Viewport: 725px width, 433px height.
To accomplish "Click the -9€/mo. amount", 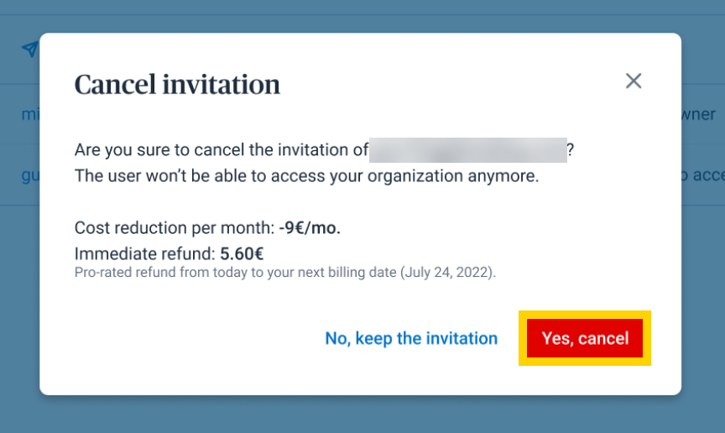I will (x=310, y=227).
